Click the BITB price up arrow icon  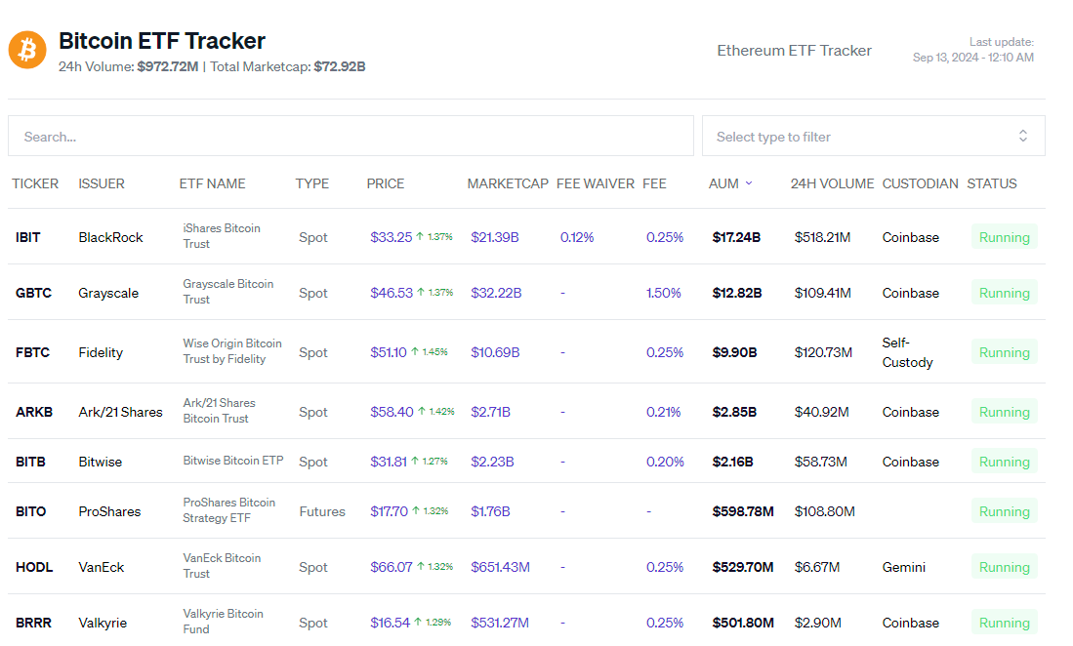coord(415,461)
